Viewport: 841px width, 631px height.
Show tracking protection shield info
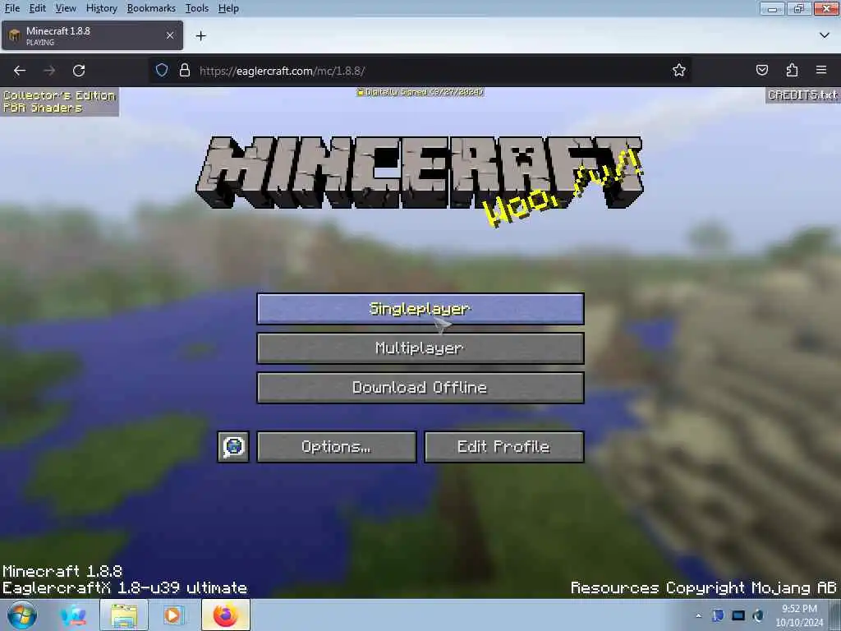click(x=162, y=71)
